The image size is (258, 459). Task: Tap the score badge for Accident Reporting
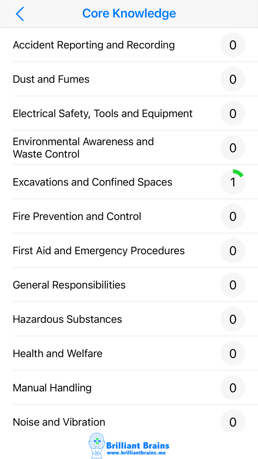tap(233, 45)
